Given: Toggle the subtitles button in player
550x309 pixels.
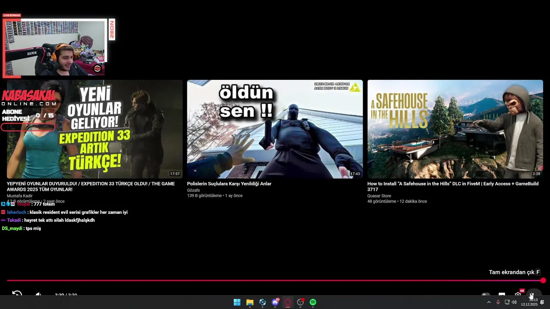Looking at the screenshot, I should (502, 294).
